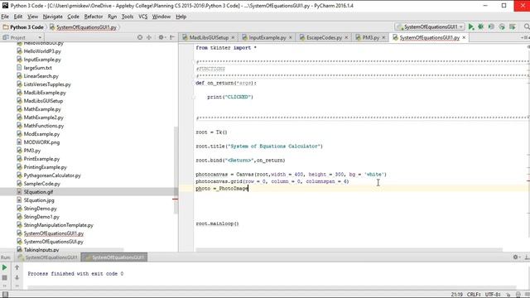This screenshot has width=530, height=298.
Task: Switch to the EscapeCodes.py editor tab
Action: (x=324, y=37)
